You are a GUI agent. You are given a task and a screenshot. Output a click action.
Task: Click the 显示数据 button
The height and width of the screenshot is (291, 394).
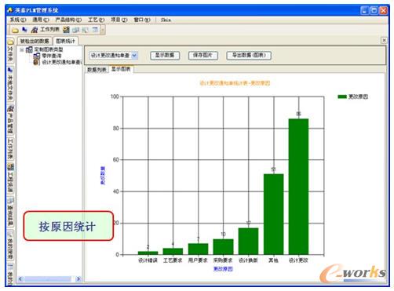pyautogui.click(x=165, y=55)
